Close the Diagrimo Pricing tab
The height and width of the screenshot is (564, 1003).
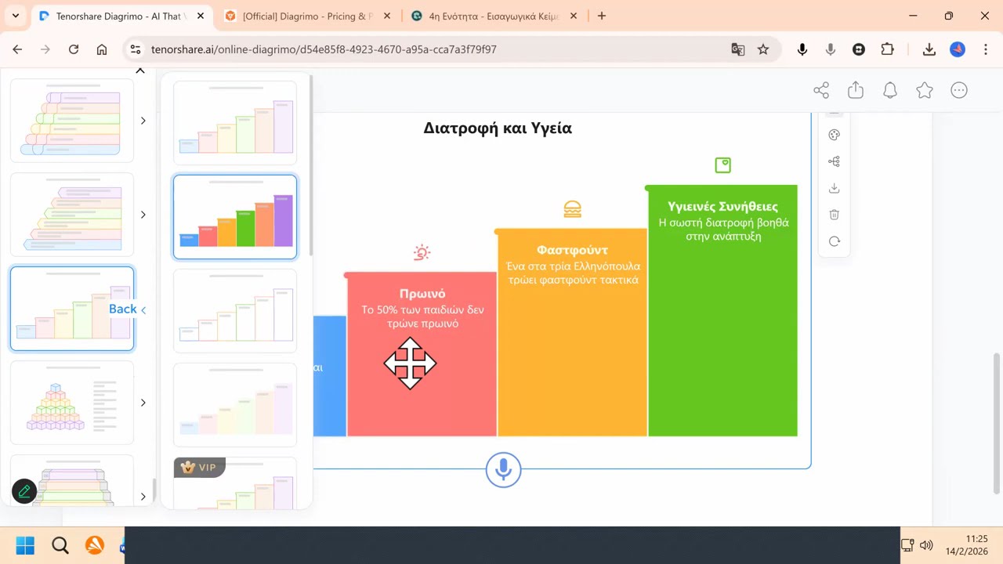tap(387, 16)
